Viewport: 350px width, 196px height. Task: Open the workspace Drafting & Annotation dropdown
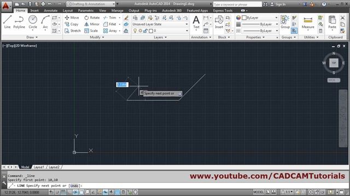pyautogui.click(x=91, y=4)
